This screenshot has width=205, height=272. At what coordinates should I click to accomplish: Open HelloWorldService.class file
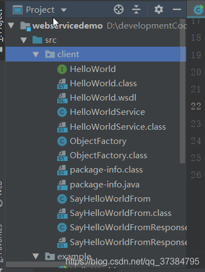coord(118,127)
